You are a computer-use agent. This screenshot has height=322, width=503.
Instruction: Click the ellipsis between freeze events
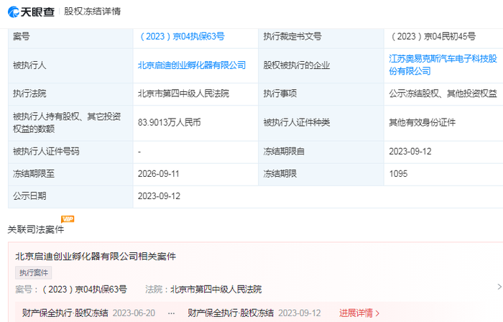tap(171, 313)
